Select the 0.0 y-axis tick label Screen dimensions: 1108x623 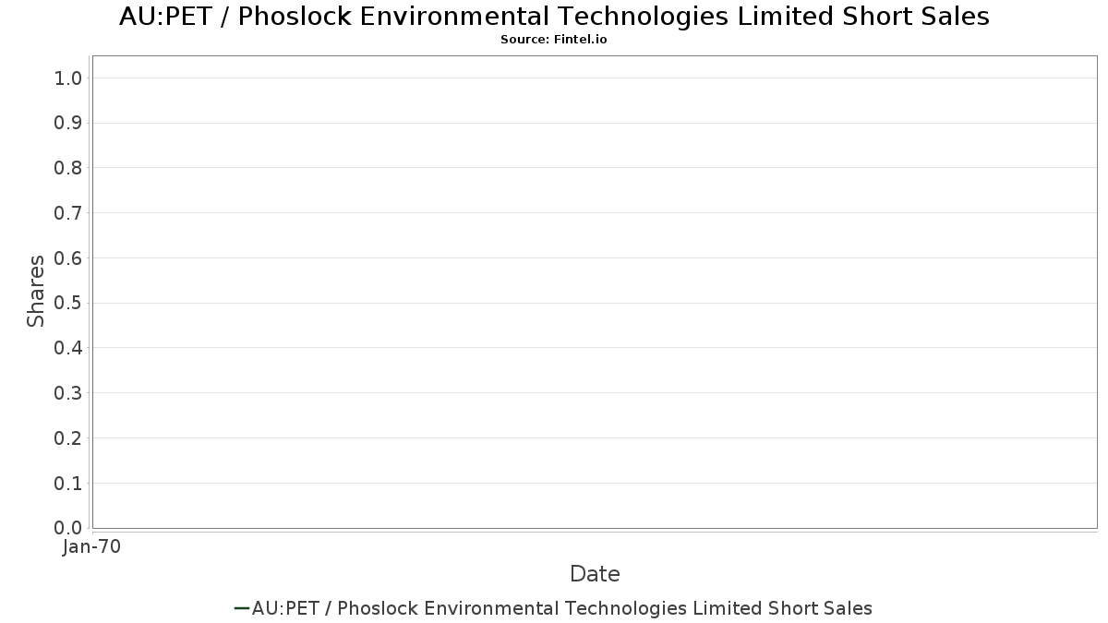coord(69,528)
